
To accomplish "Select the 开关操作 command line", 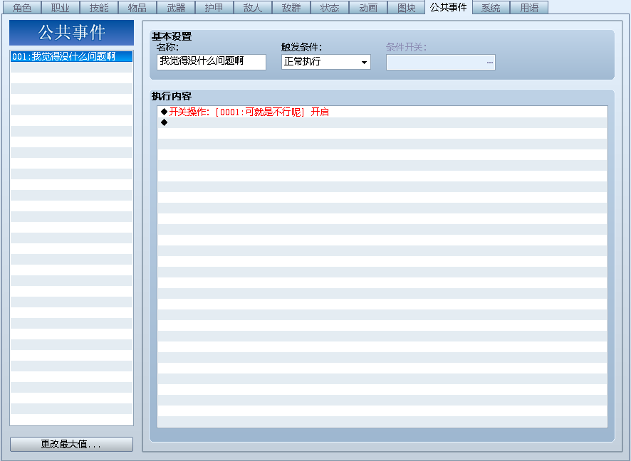I will [382, 112].
